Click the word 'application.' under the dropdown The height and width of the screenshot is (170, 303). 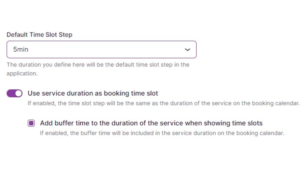(x=22, y=73)
